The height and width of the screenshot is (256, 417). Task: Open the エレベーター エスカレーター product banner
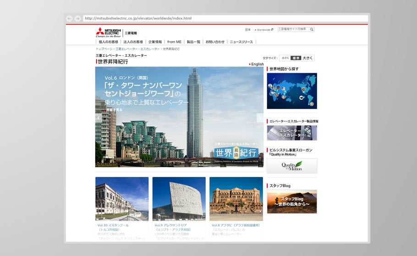pos(292,133)
